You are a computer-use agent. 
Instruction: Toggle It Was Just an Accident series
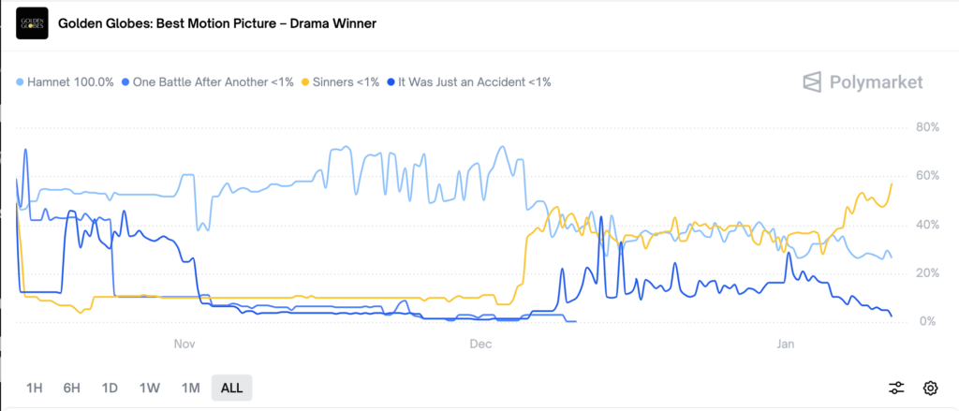tap(474, 82)
